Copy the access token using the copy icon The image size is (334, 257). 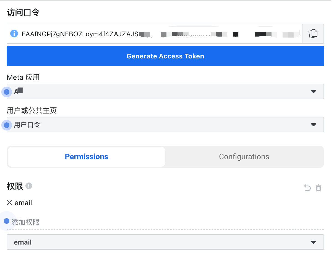[x=313, y=34]
